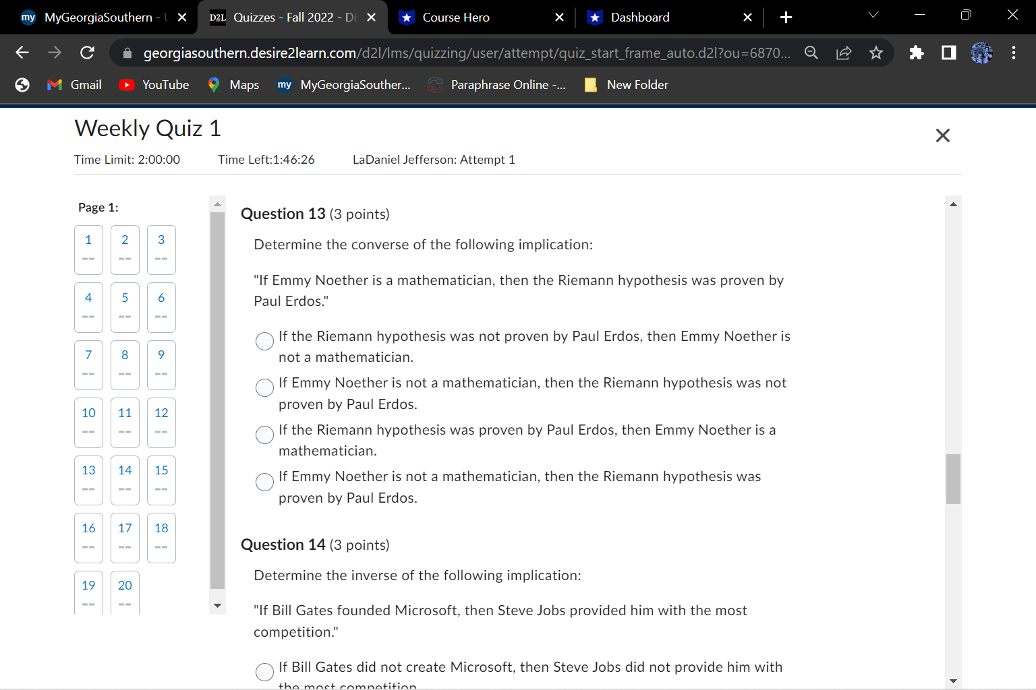Jump to question 5 in navigator
Viewport: 1036px width, 690px height.
[125, 308]
